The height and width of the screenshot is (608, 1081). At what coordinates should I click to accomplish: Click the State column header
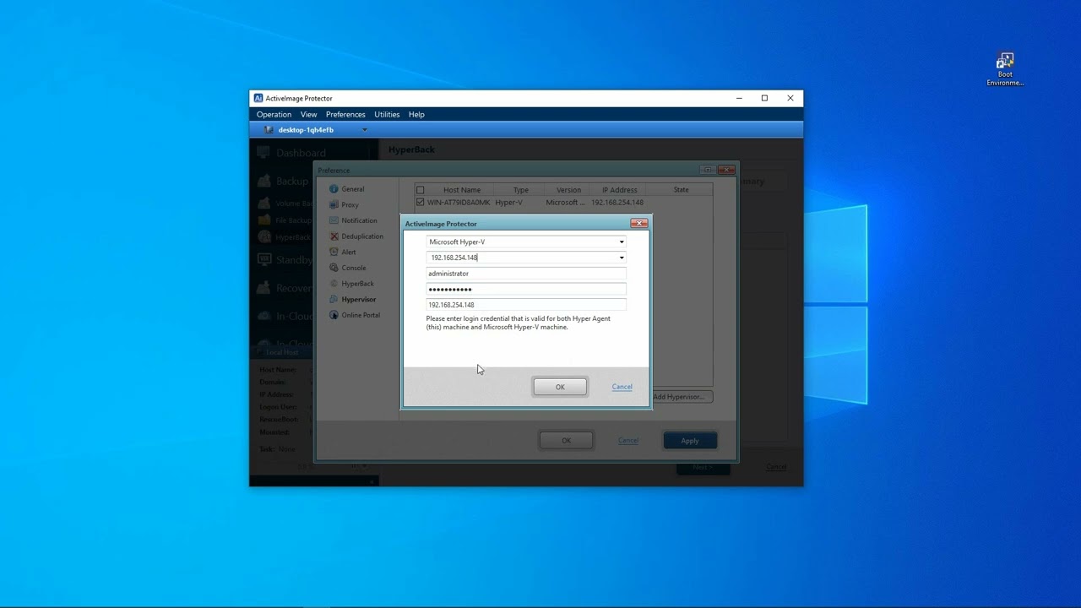tap(681, 190)
